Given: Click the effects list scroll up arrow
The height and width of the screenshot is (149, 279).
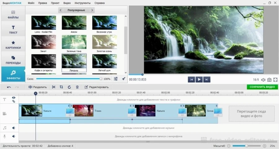Looking at the screenshot, I should click(x=126, y=16).
